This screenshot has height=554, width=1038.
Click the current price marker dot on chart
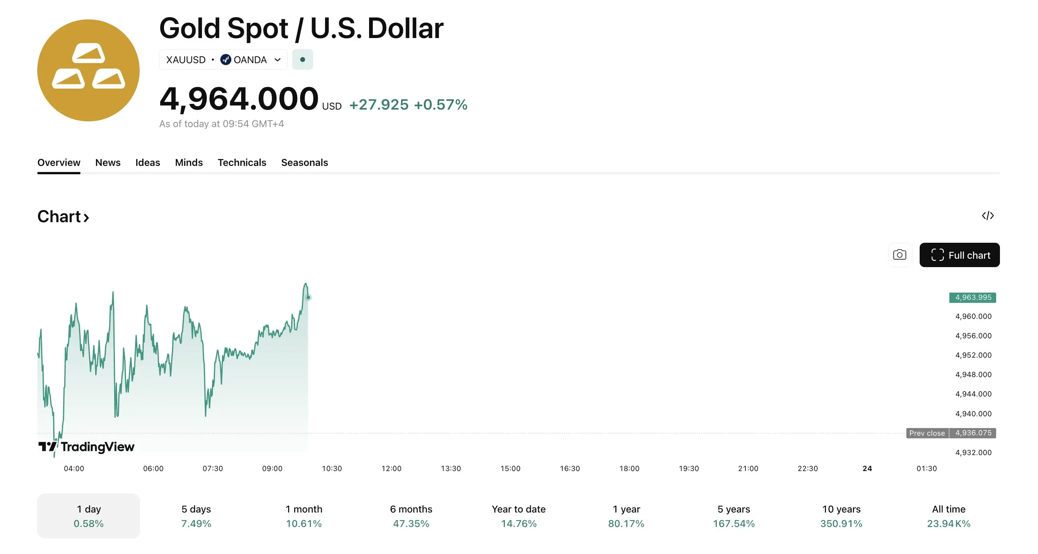click(308, 298)
